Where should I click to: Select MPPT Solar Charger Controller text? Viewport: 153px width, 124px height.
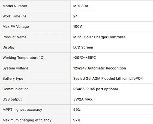[x=99, y=37]
